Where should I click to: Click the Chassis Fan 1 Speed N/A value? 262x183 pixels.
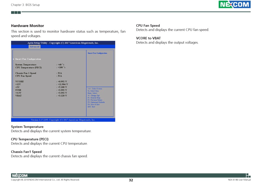coord(60,73)
